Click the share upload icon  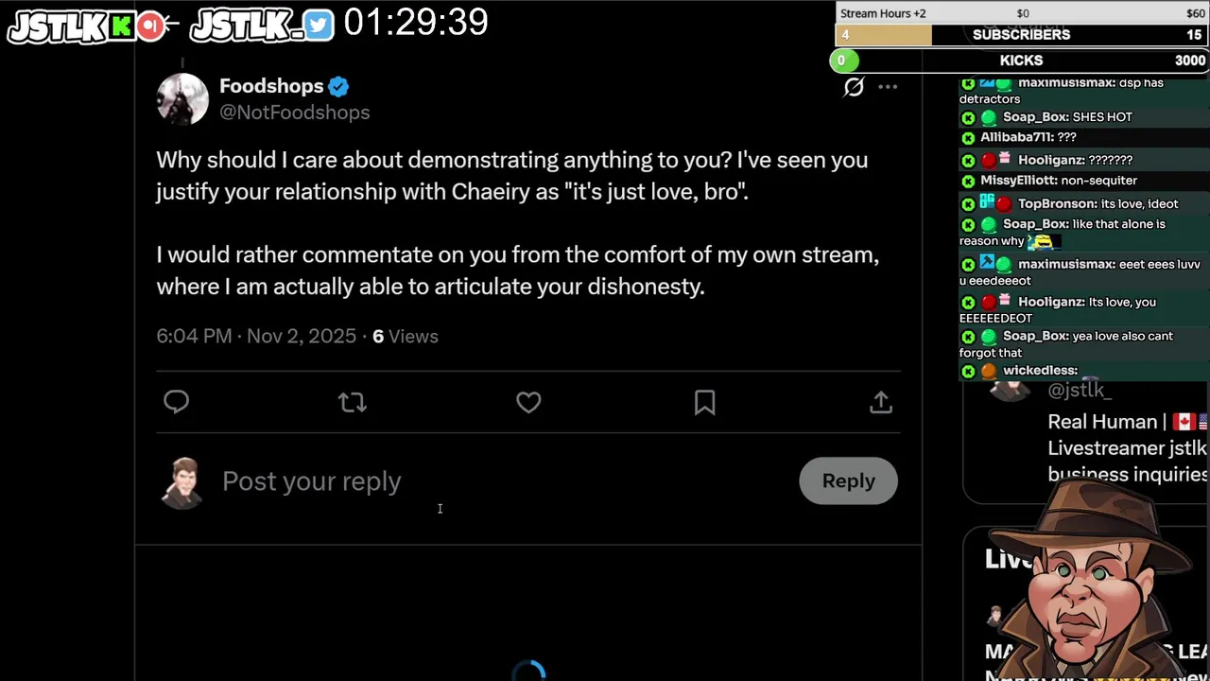pyautogui.click(x=880, y=402)
